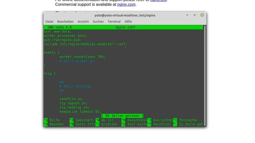
Task: Click the '85 Zeilen gelesen' status message
Action: coord(122,116)
